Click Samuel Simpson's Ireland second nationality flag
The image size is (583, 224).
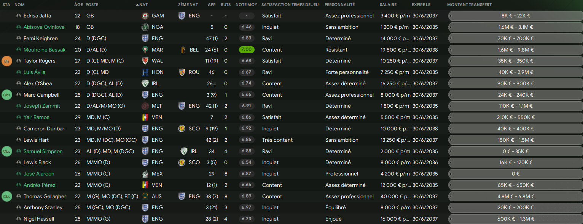click(x=184, y=152)
